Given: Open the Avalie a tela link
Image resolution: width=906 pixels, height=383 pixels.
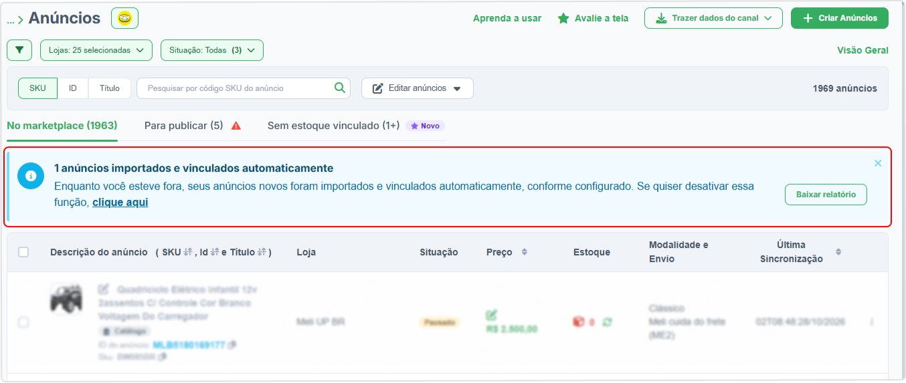Looking at the screenshot, I should pos(602,18).
